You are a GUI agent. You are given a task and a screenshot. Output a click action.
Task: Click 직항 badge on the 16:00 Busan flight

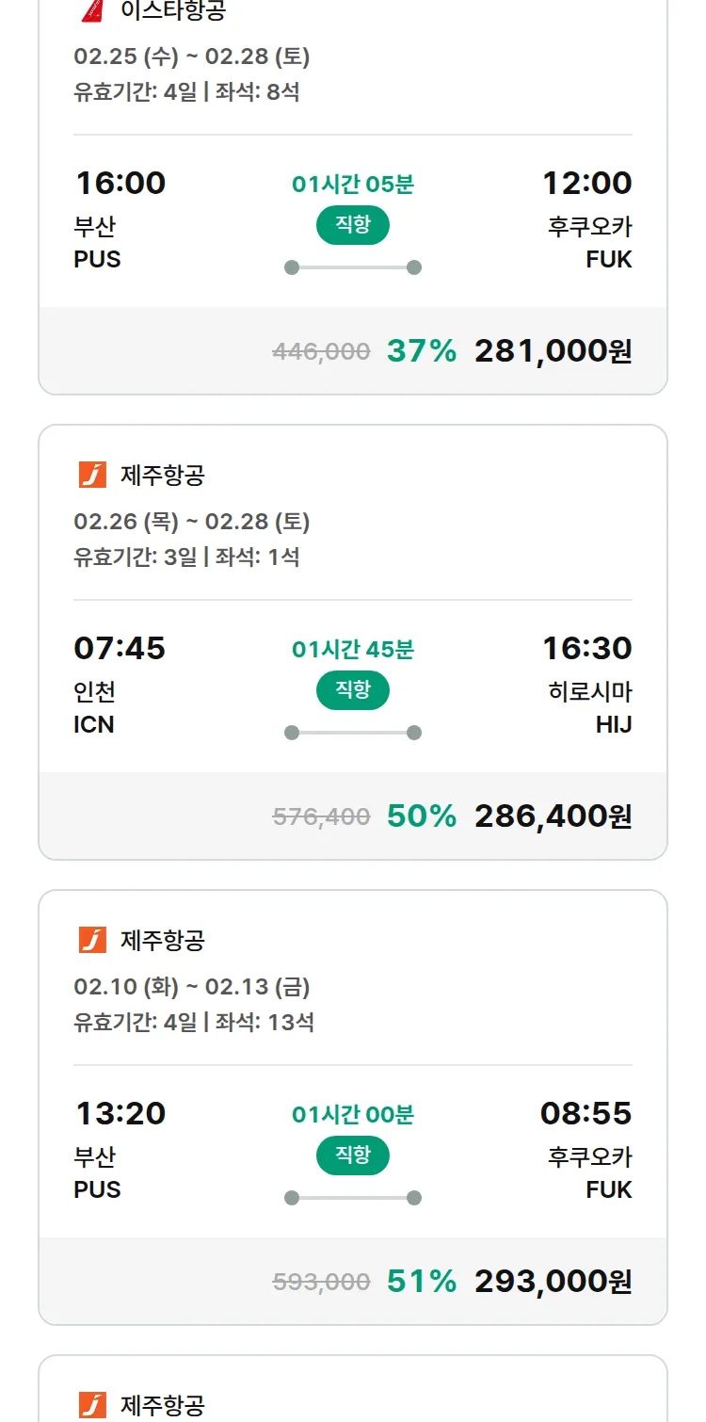pyautogui.click(x=353, y=225)
